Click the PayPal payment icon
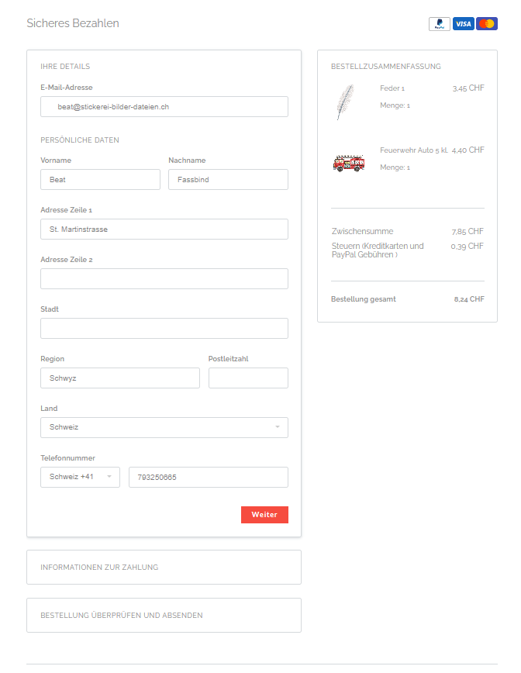The image size is (521, 673). (439, 23)
